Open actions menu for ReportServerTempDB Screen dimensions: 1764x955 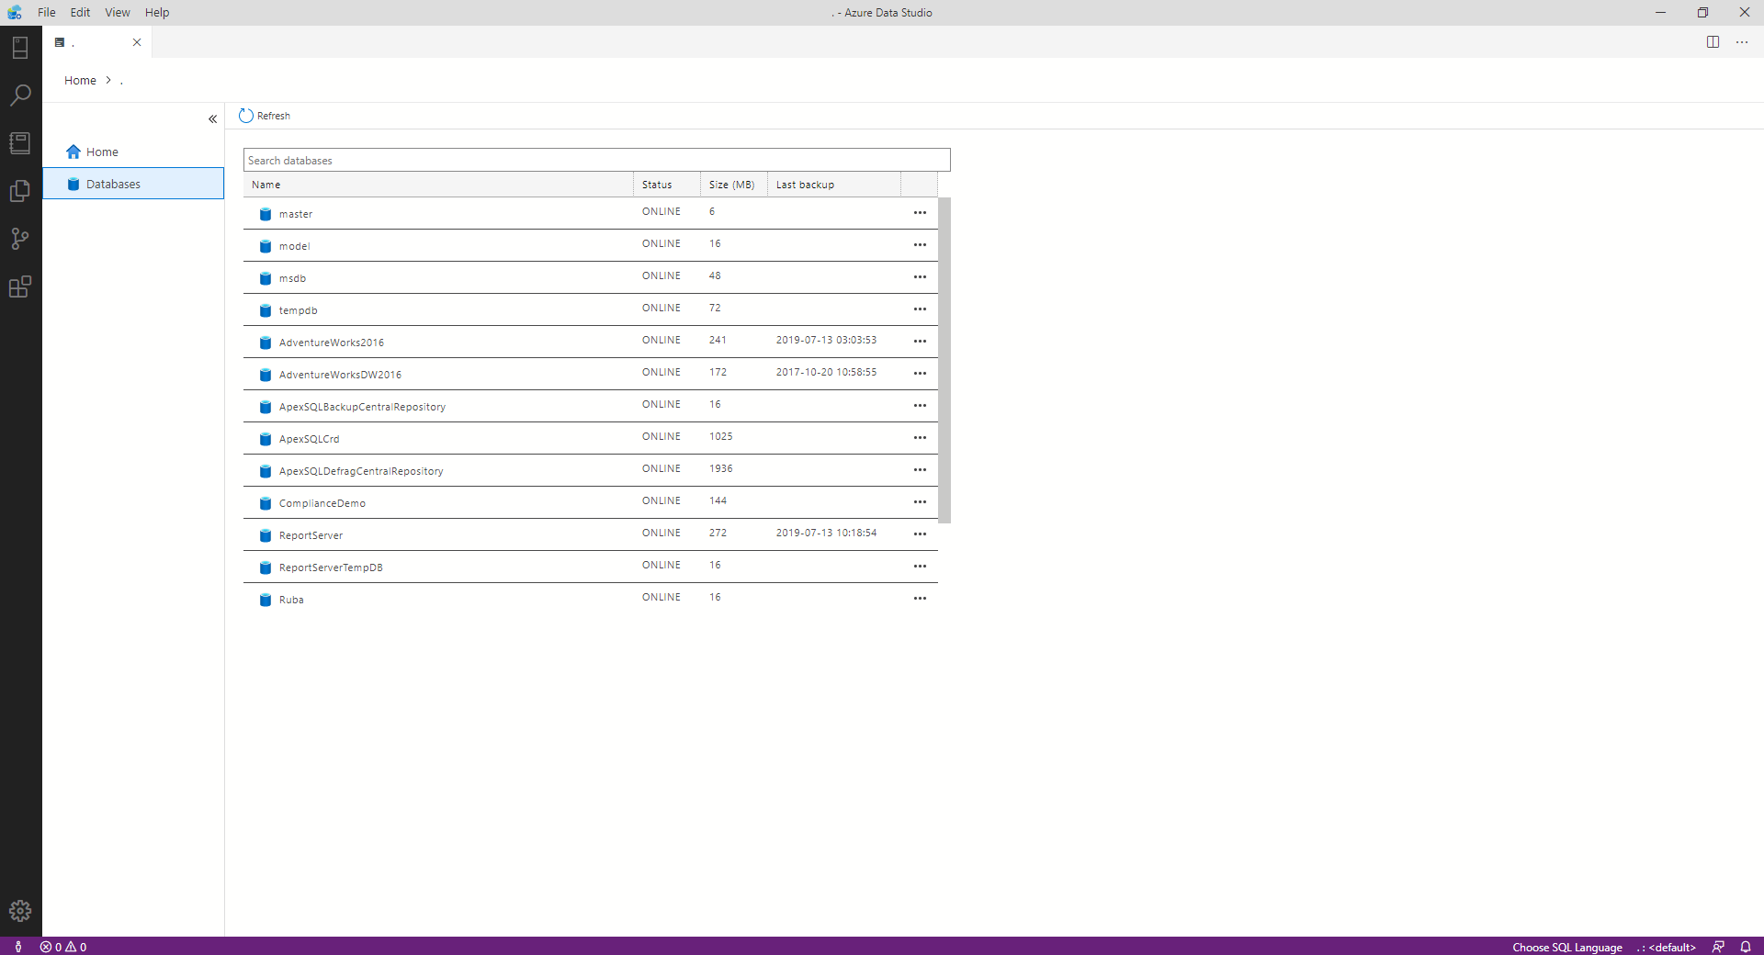[x=920, y=567]
